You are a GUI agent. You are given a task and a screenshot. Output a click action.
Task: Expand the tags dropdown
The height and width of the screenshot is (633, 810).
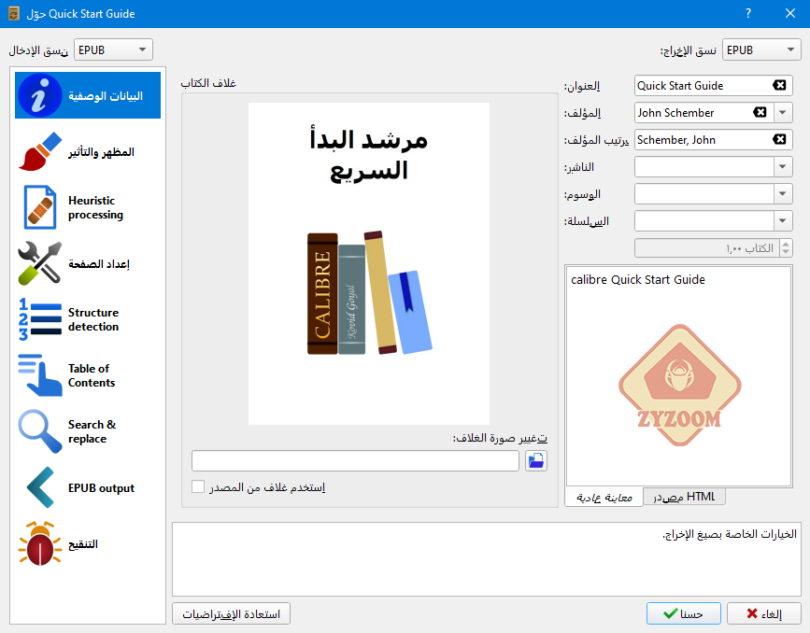(x=783, y=193)
